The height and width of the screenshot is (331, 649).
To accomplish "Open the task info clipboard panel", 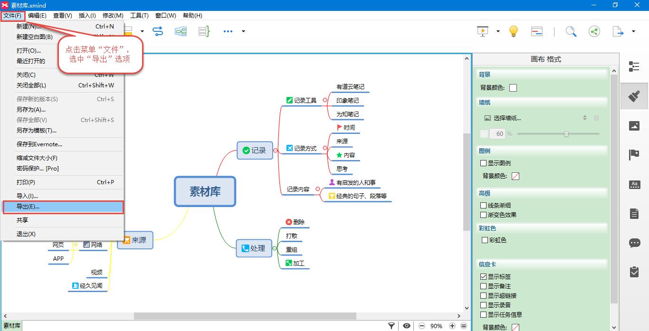I will (x=634, y=272).
